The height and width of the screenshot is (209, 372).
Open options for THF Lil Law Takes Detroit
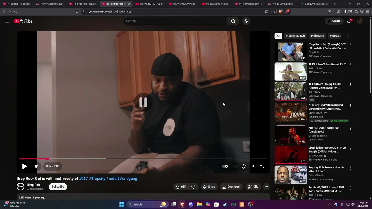click(351, 65)
